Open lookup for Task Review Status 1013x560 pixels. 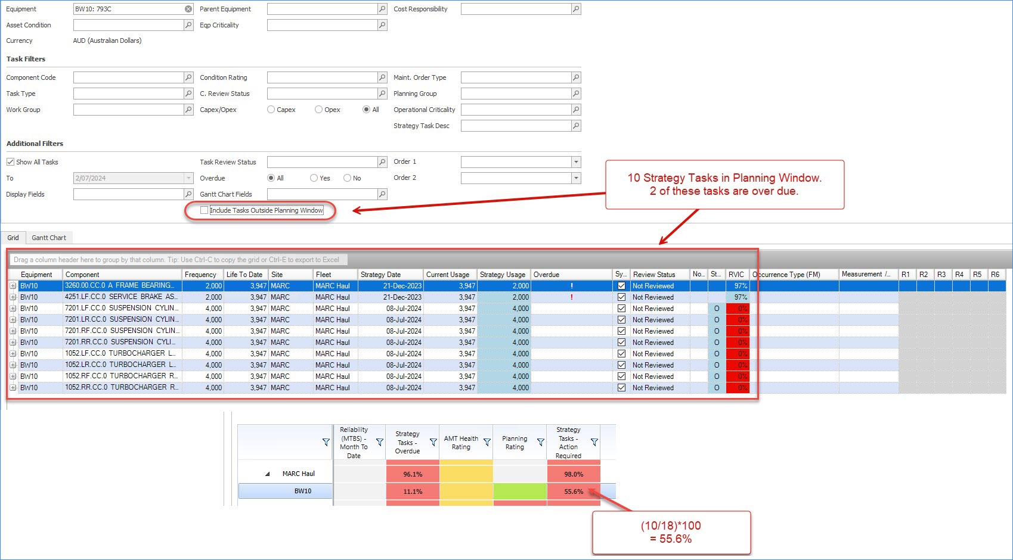click(x=382, y=162)
